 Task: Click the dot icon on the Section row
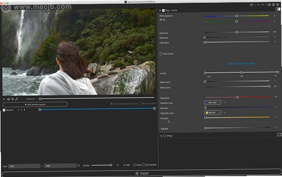(x=24, y=110)
